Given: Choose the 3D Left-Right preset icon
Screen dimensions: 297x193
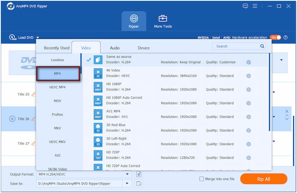Looking at the screenshot, I should [x=98, y=142].
